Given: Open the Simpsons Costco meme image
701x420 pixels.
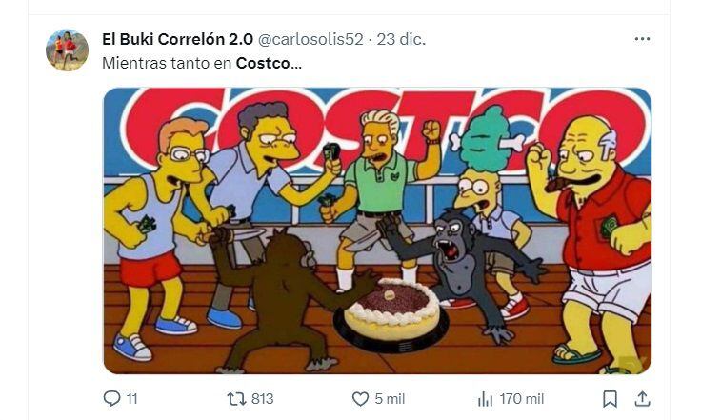Looking at the screenshot, I should [377, 230].
